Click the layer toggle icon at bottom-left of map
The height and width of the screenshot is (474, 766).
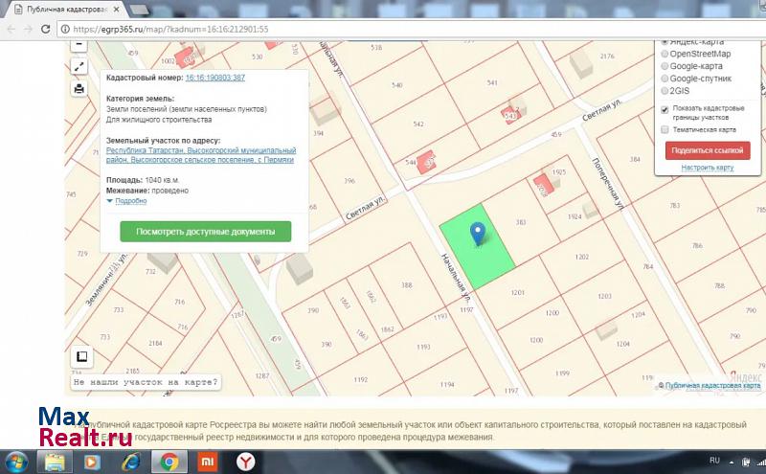(81, 357)
